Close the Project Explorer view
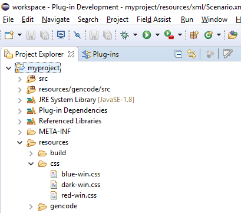 pos(71,54)
